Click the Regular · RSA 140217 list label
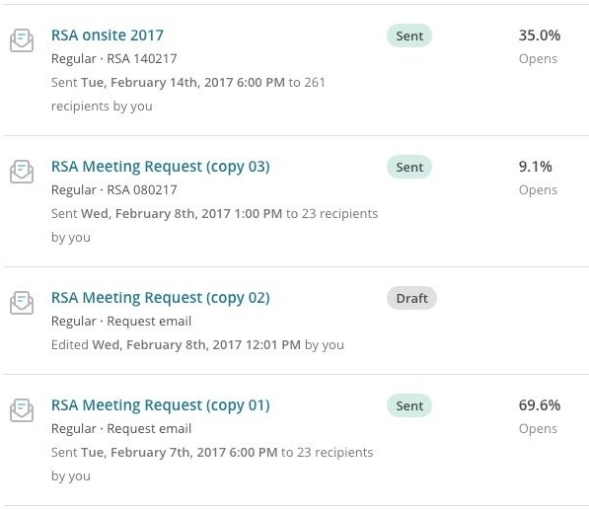 (113, 59)
